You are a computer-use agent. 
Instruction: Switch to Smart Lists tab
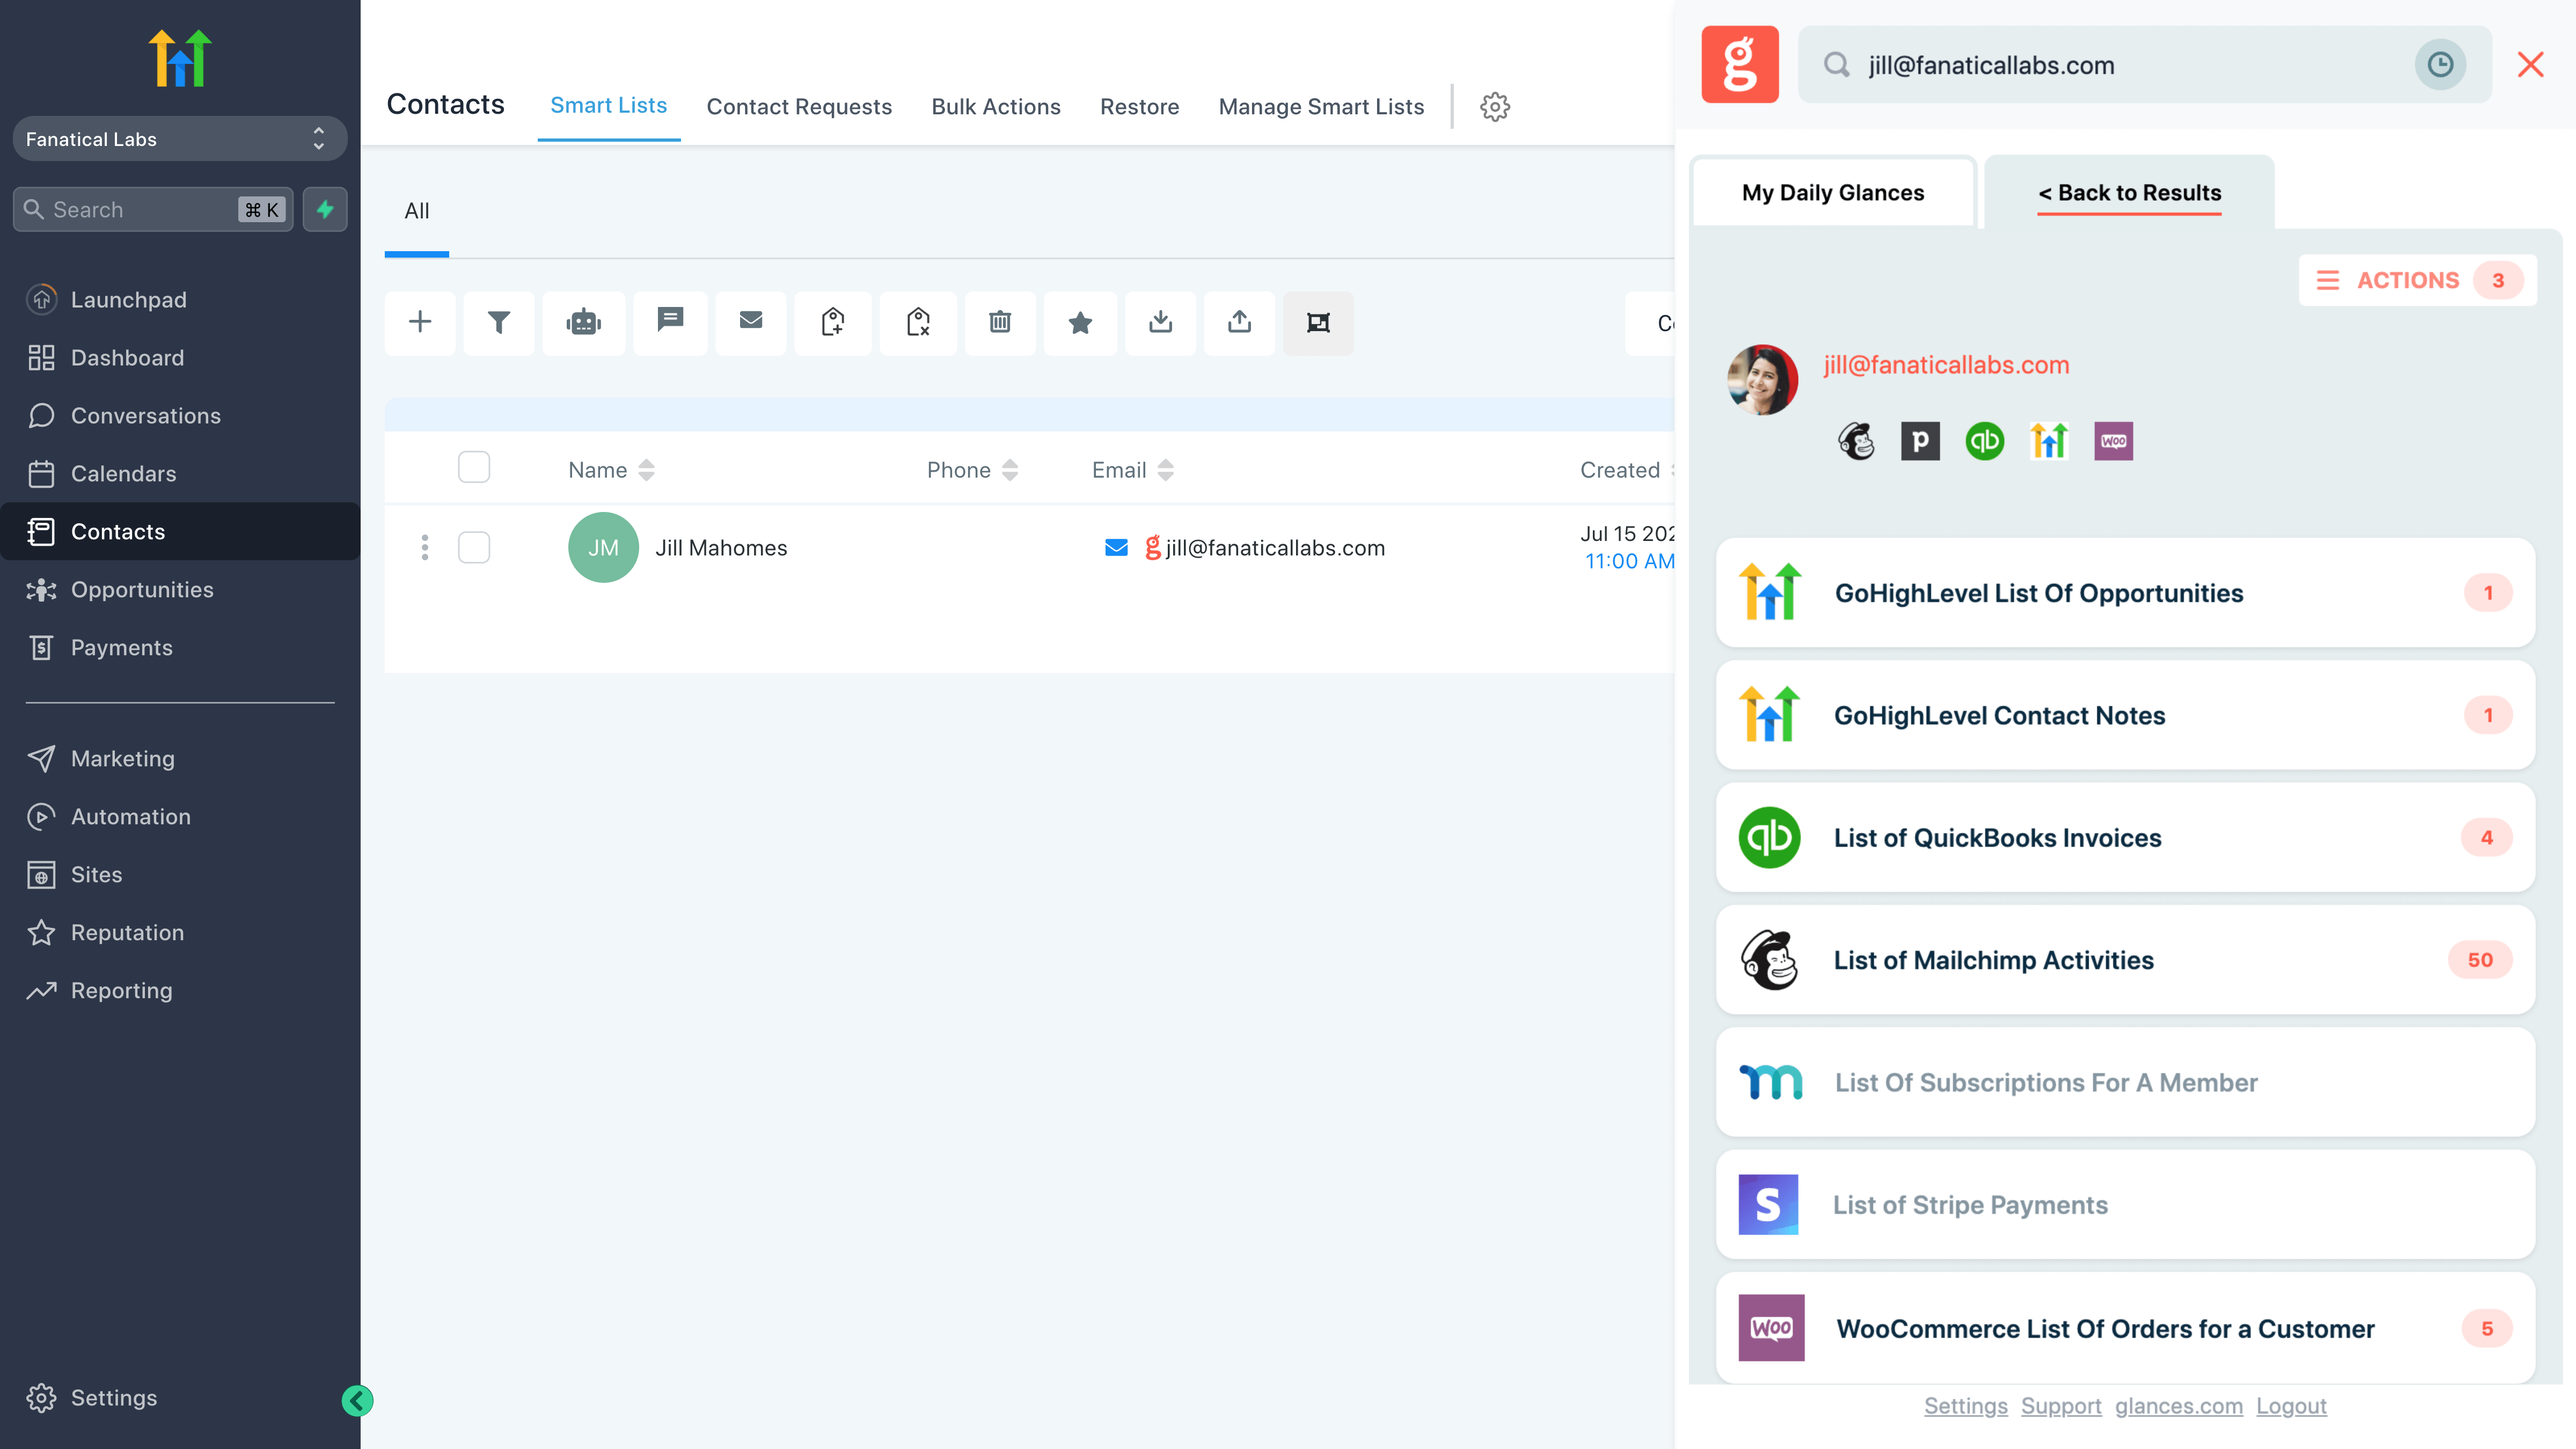(x=608, y=106)
